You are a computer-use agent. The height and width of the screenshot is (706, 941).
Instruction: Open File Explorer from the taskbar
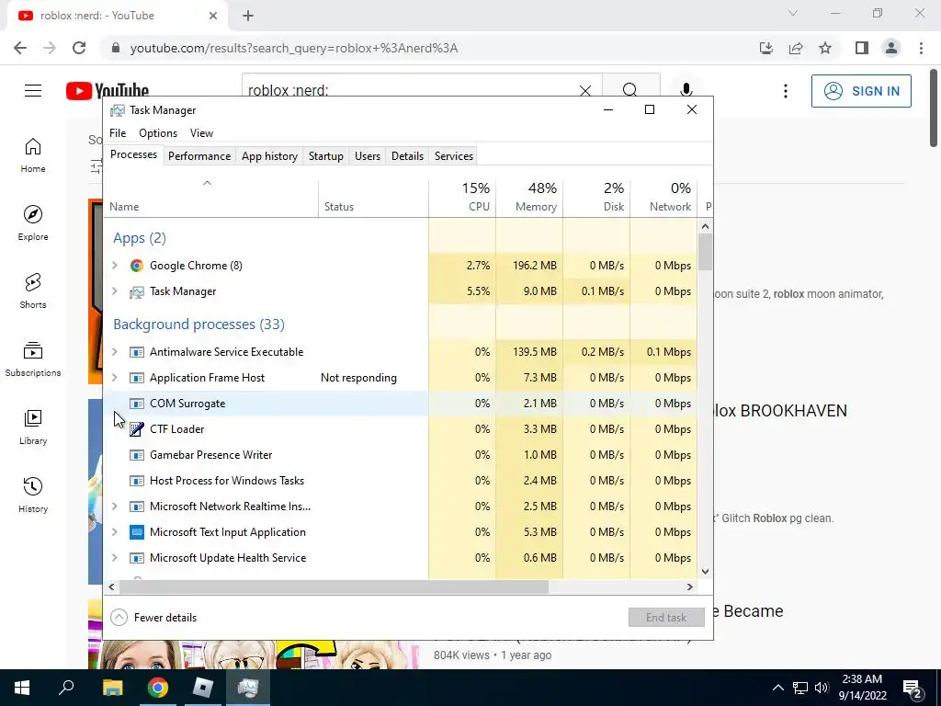[x=112, y=688]
